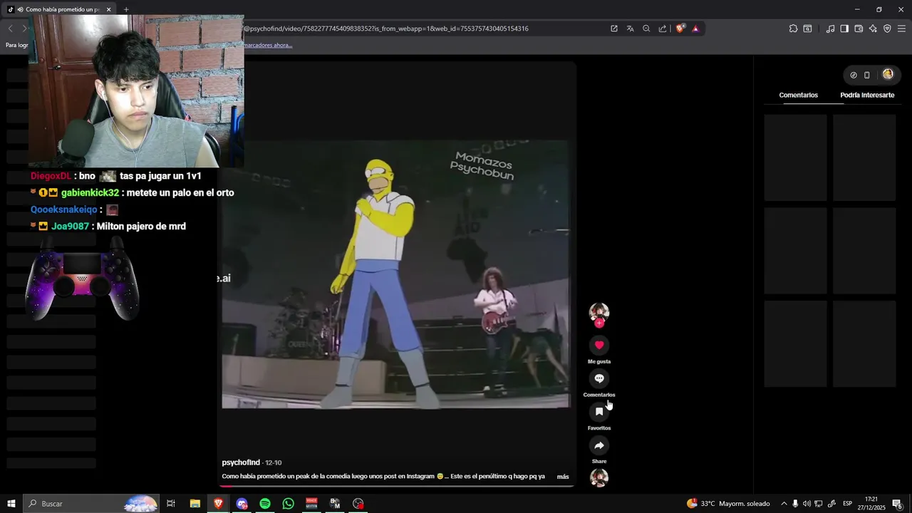Open Brave Shields lion icon
This screenshot has height=513, width=912.
tap(680, 28)
